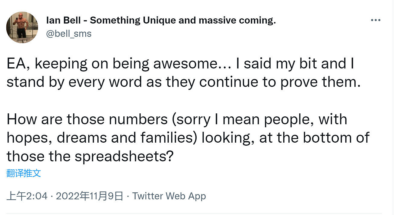This screenshot has width=397, height=215.
Task: Click the "Ian Bell" name at tweet top
Action: [x=64, y=21]
